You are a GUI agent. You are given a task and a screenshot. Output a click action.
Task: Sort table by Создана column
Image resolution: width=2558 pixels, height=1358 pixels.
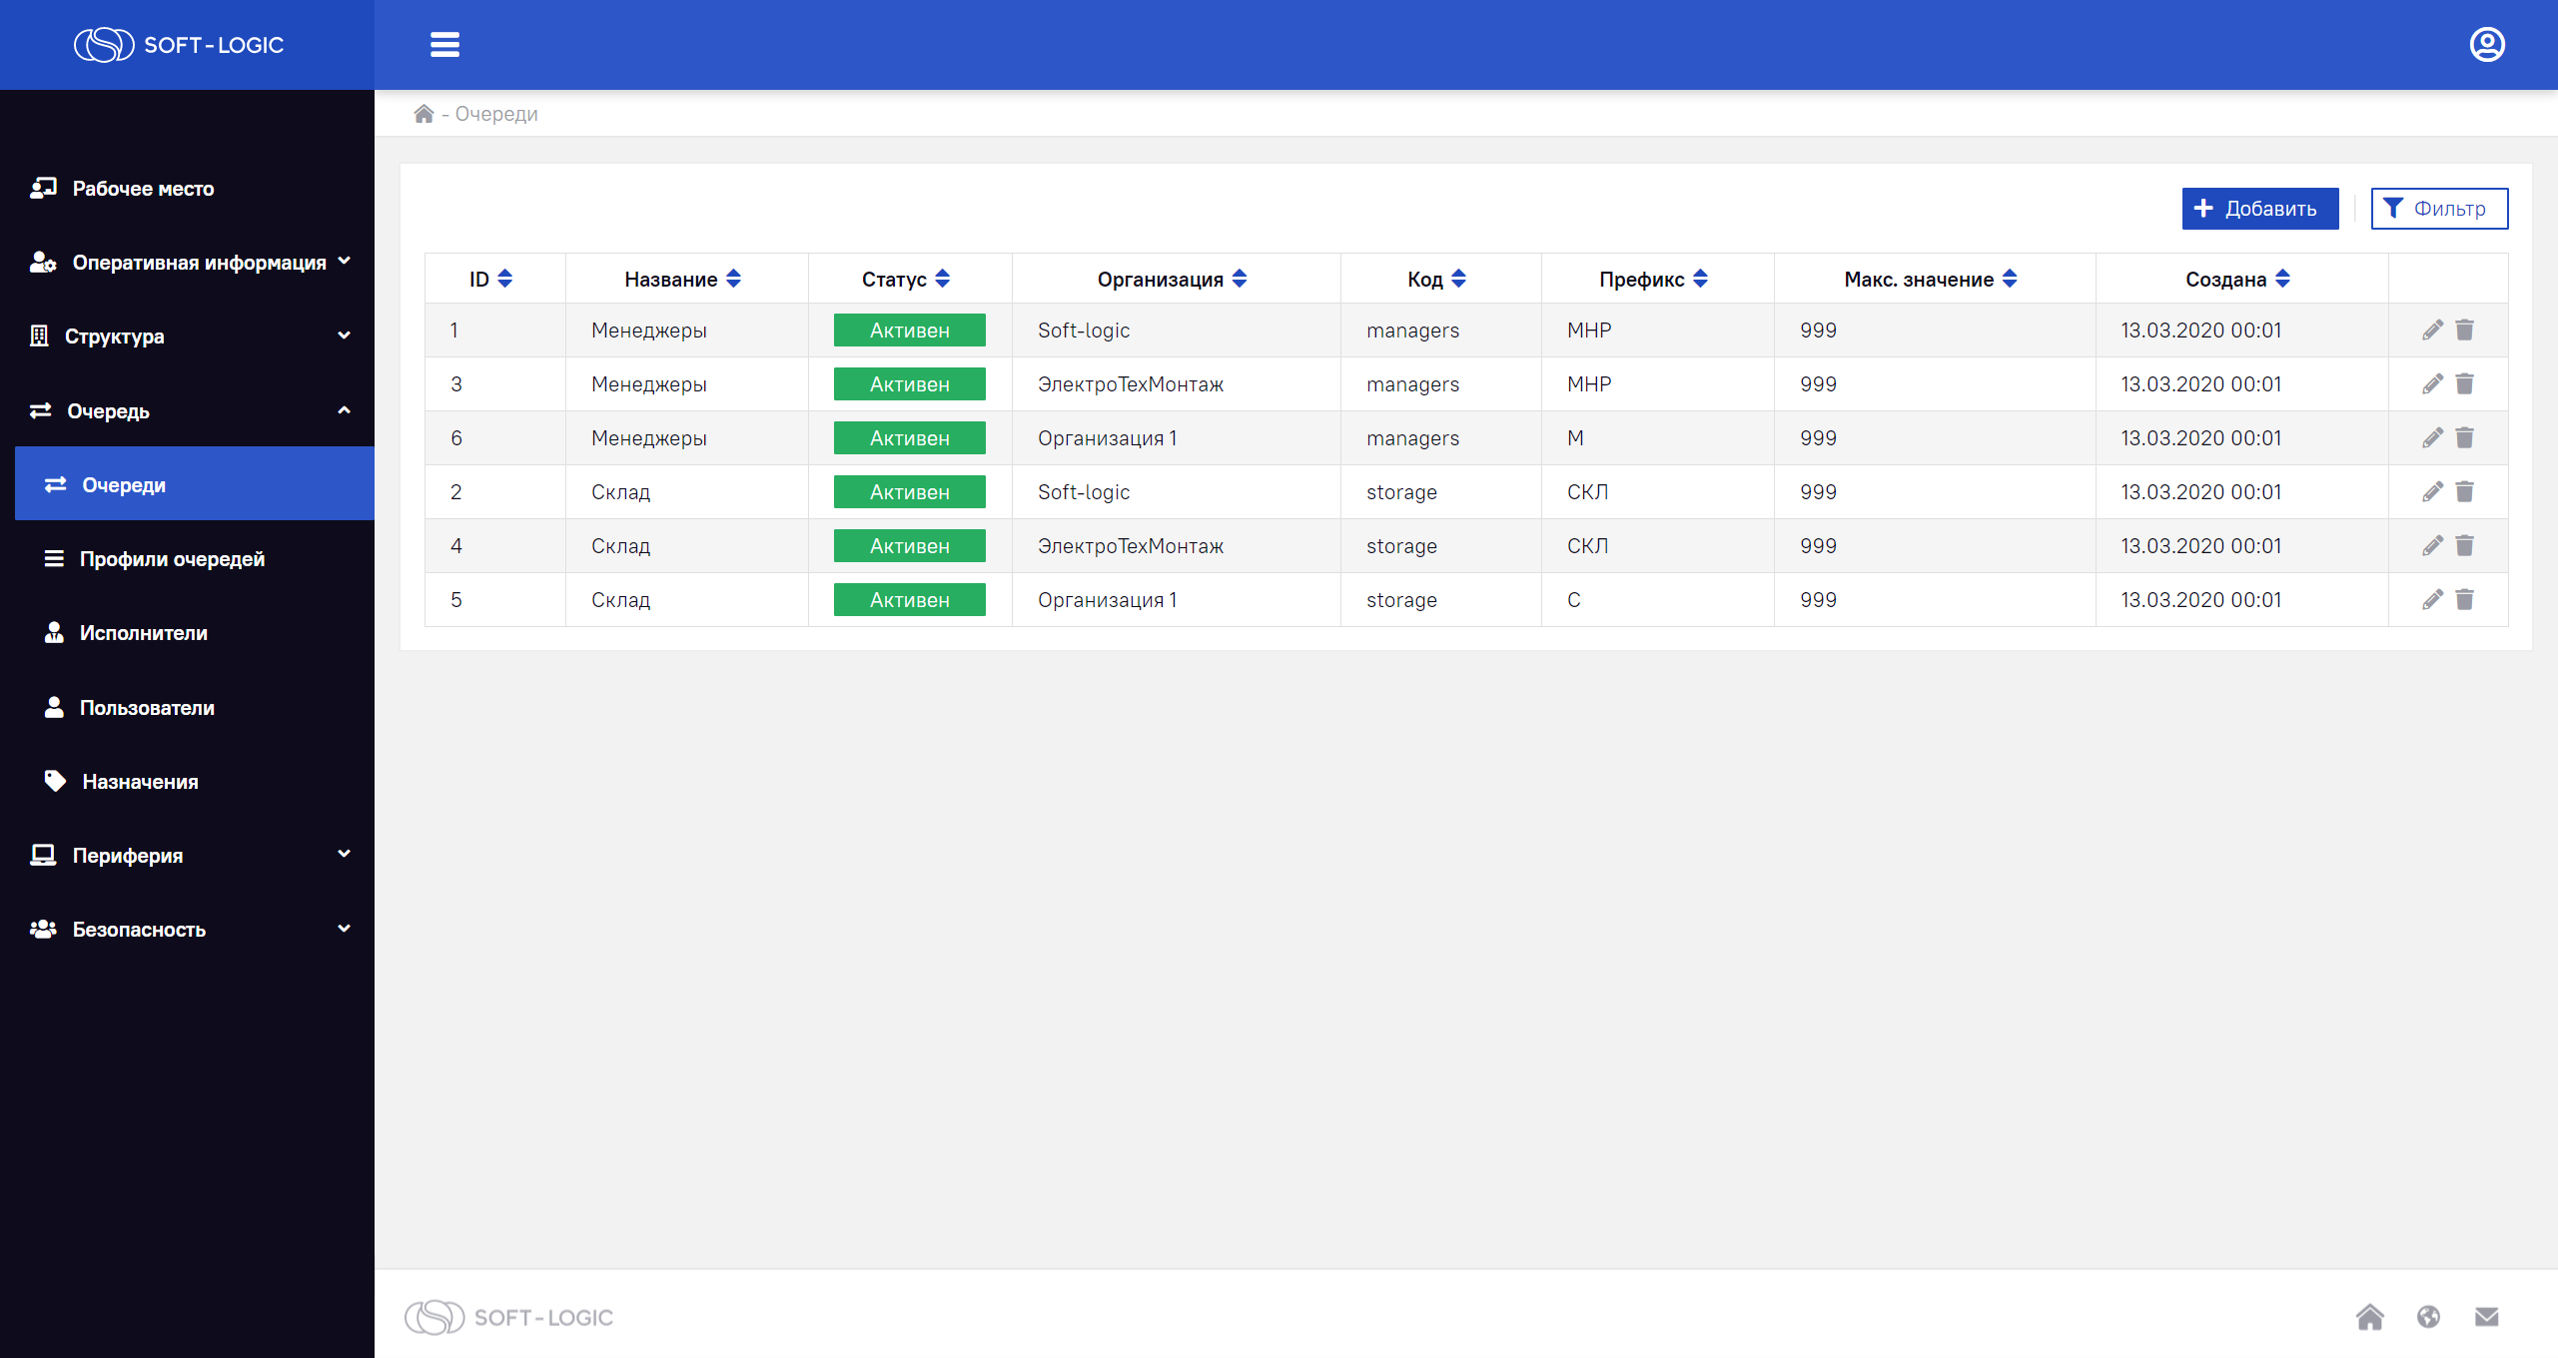(x=2282, y=280)
